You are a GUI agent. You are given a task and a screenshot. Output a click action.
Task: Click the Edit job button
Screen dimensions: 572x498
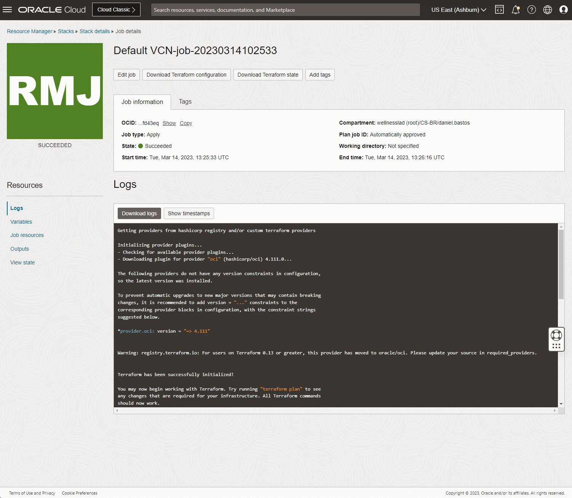coord(126,75)
